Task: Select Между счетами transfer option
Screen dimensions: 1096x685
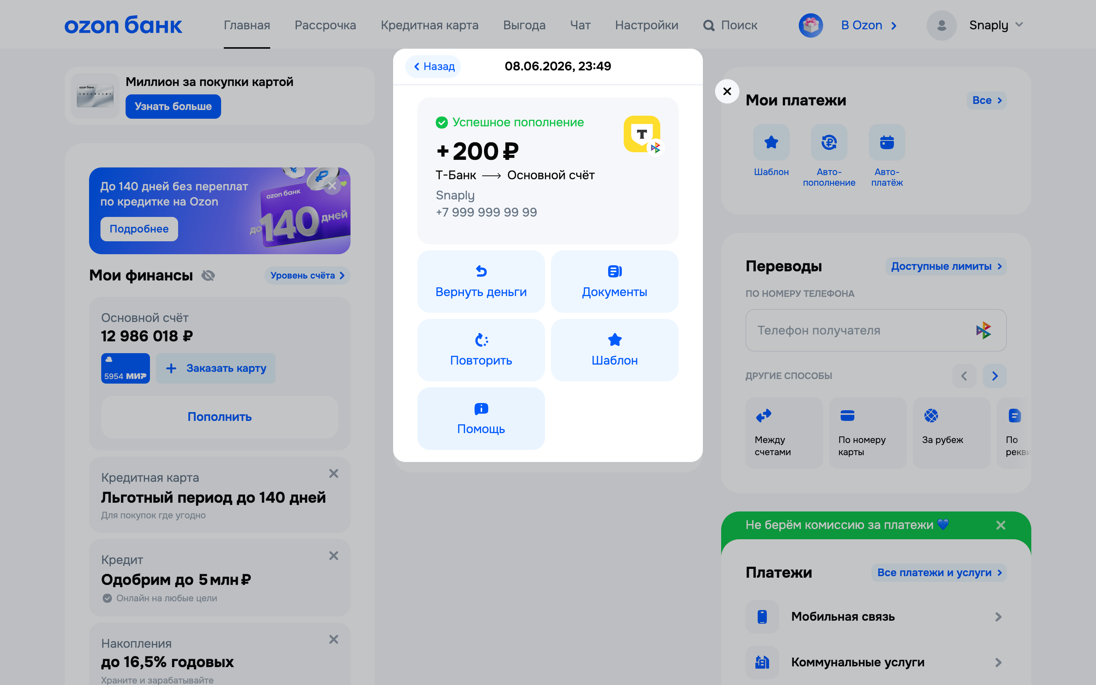Action: (x=784, y=433)
